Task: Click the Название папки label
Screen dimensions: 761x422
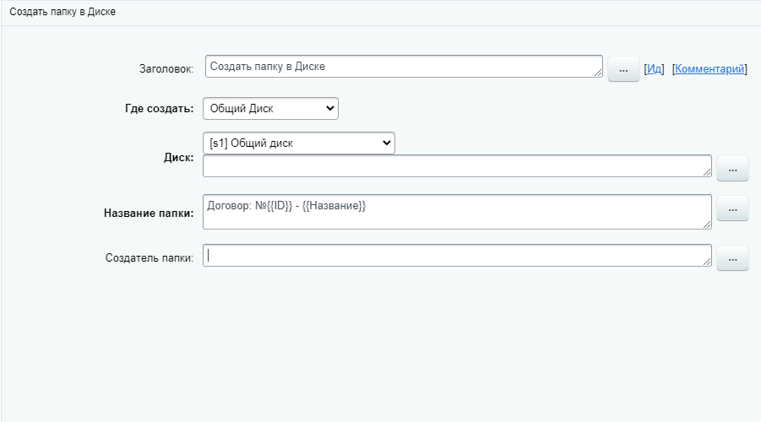Action: (x=149, y=214)
